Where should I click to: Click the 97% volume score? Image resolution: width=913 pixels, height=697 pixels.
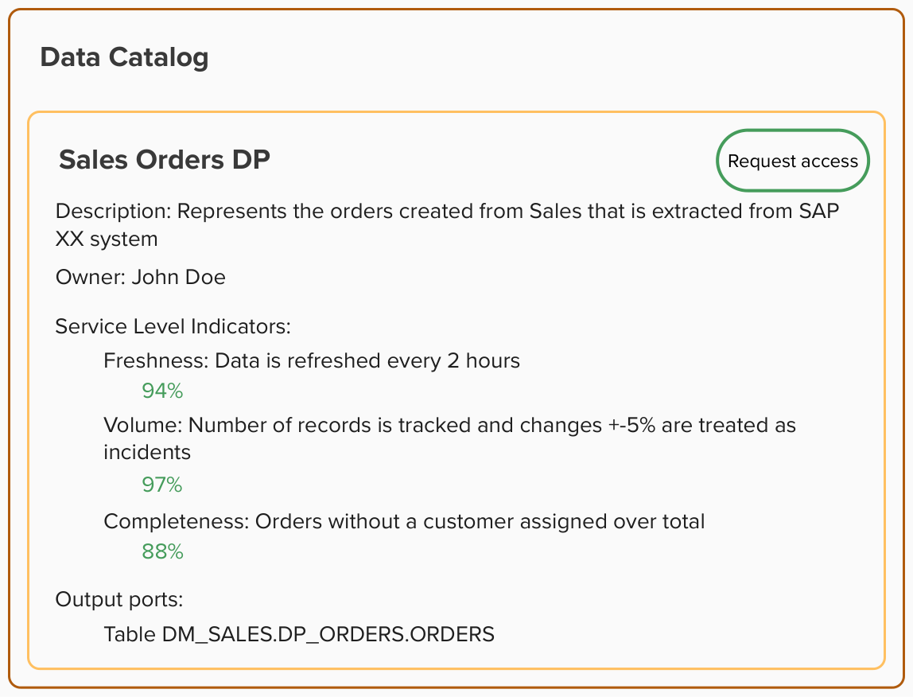pyautogui.click(x=162, y=484)
